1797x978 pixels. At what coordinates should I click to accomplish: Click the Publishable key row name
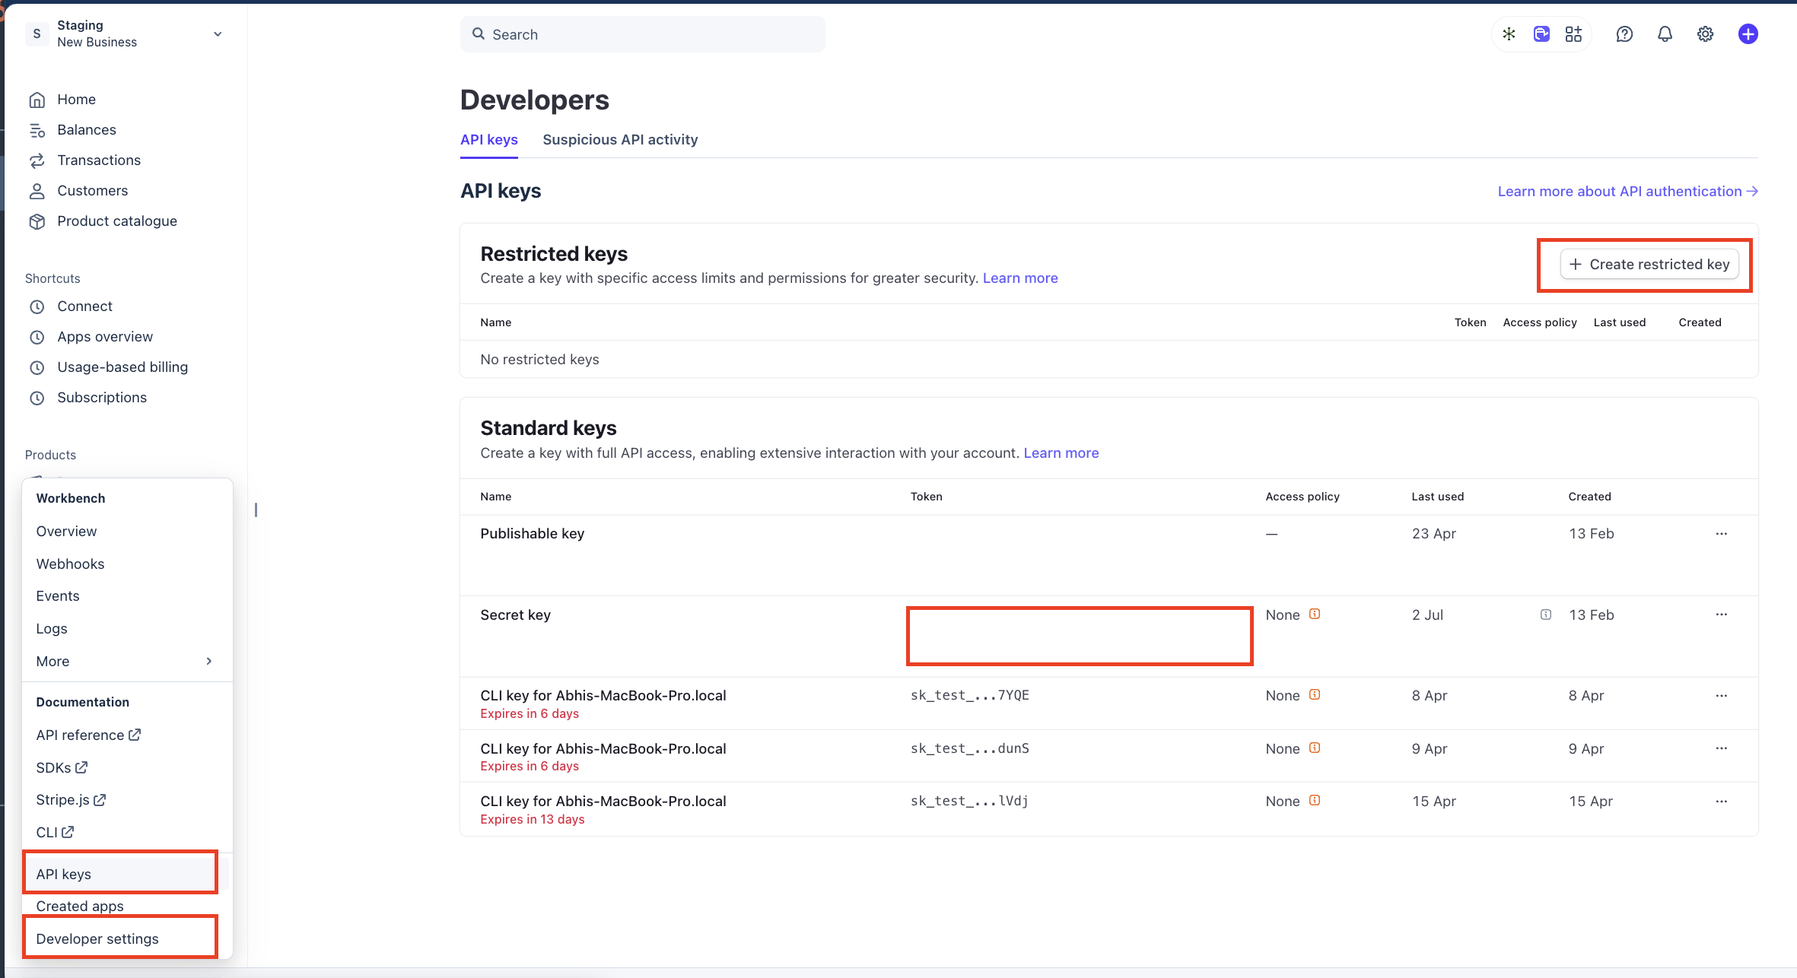pos(532,534)
